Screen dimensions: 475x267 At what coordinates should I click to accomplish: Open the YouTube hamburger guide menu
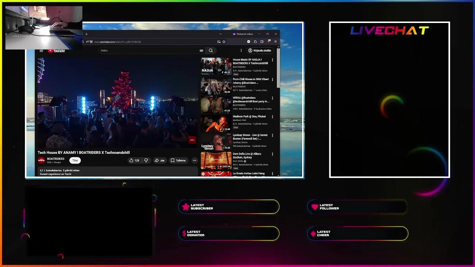pos(41,51)
